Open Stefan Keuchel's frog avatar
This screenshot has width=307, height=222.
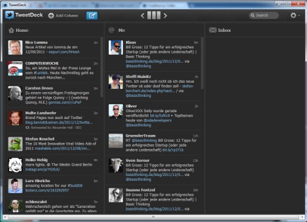[15, 144]
